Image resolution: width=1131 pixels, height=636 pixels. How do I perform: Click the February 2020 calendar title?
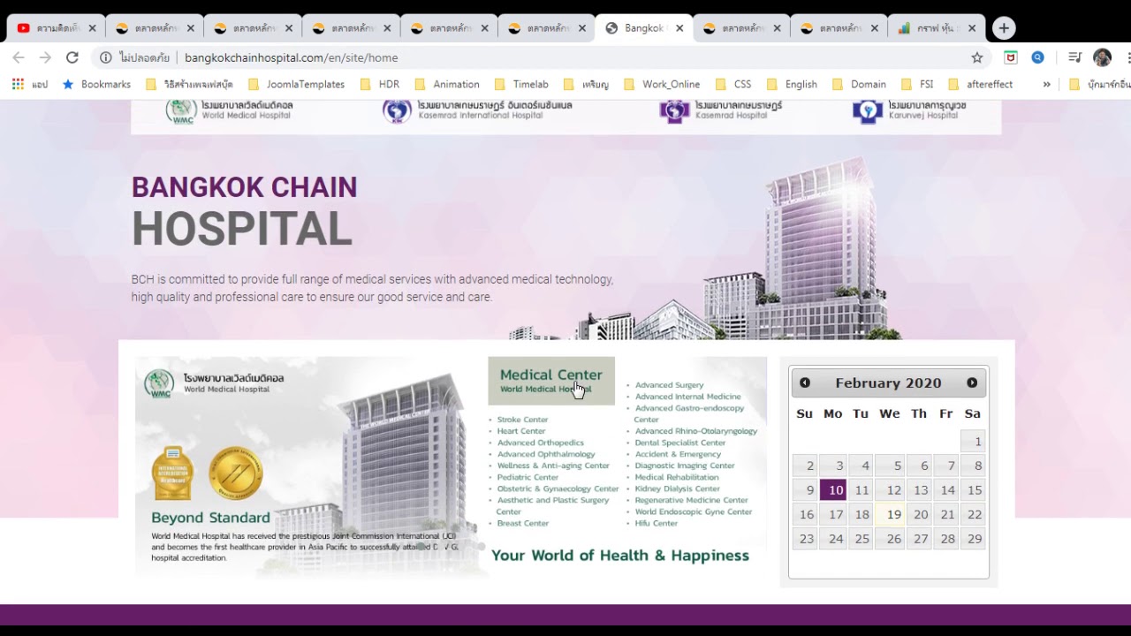(x=888, y=382)
